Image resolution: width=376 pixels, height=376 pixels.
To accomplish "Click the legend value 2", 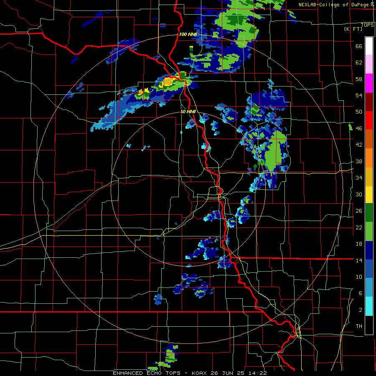I will pos(361,310).
